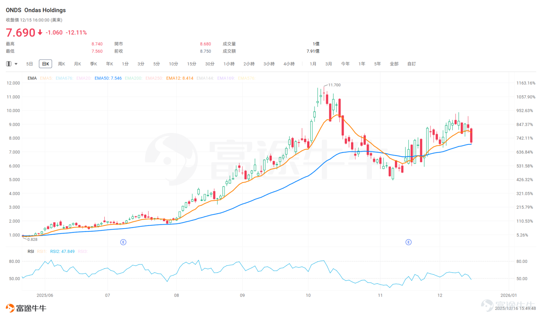Switch to the 3分 interval

click(141, 64)
